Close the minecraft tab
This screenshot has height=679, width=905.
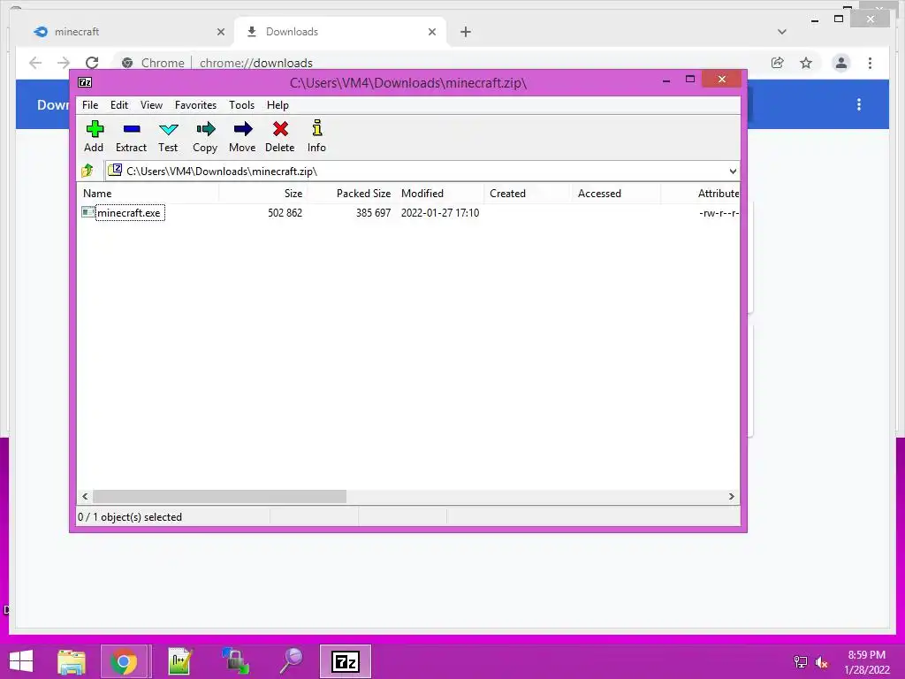tap(220, 32)
